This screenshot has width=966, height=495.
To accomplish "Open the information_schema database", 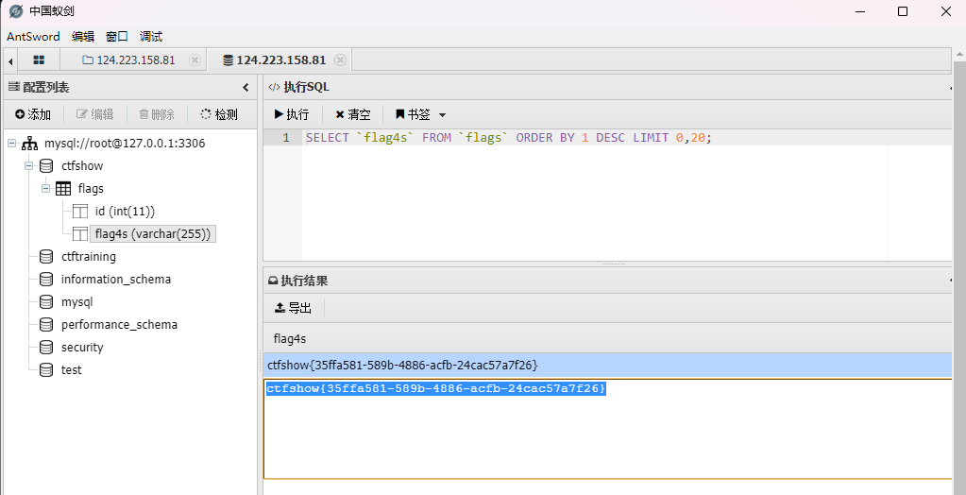I will click(x=115, y=280).
